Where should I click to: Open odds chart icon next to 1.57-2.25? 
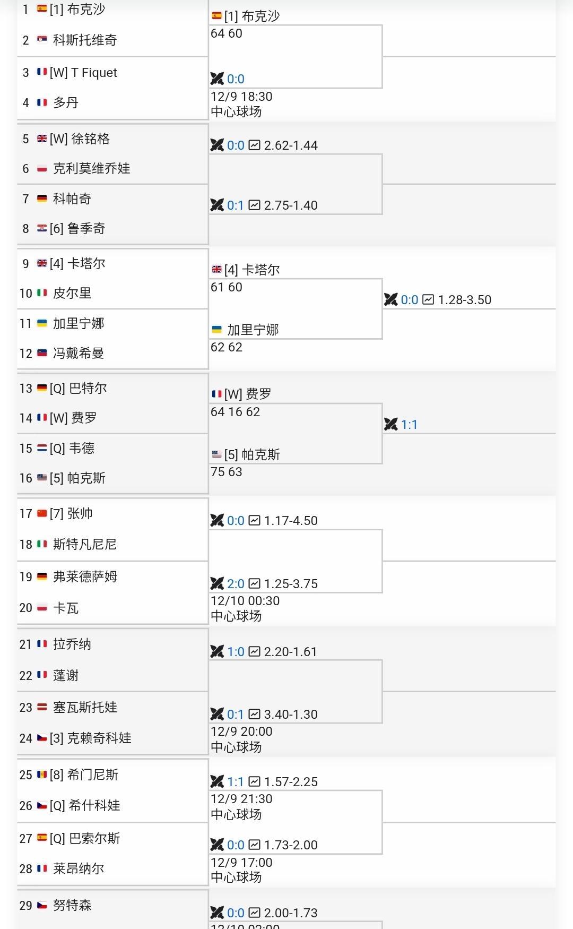tap(255, 781)
